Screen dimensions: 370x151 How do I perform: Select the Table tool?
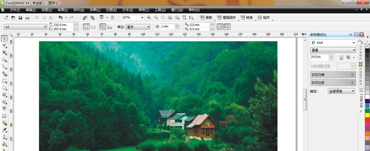pos(4,116)
